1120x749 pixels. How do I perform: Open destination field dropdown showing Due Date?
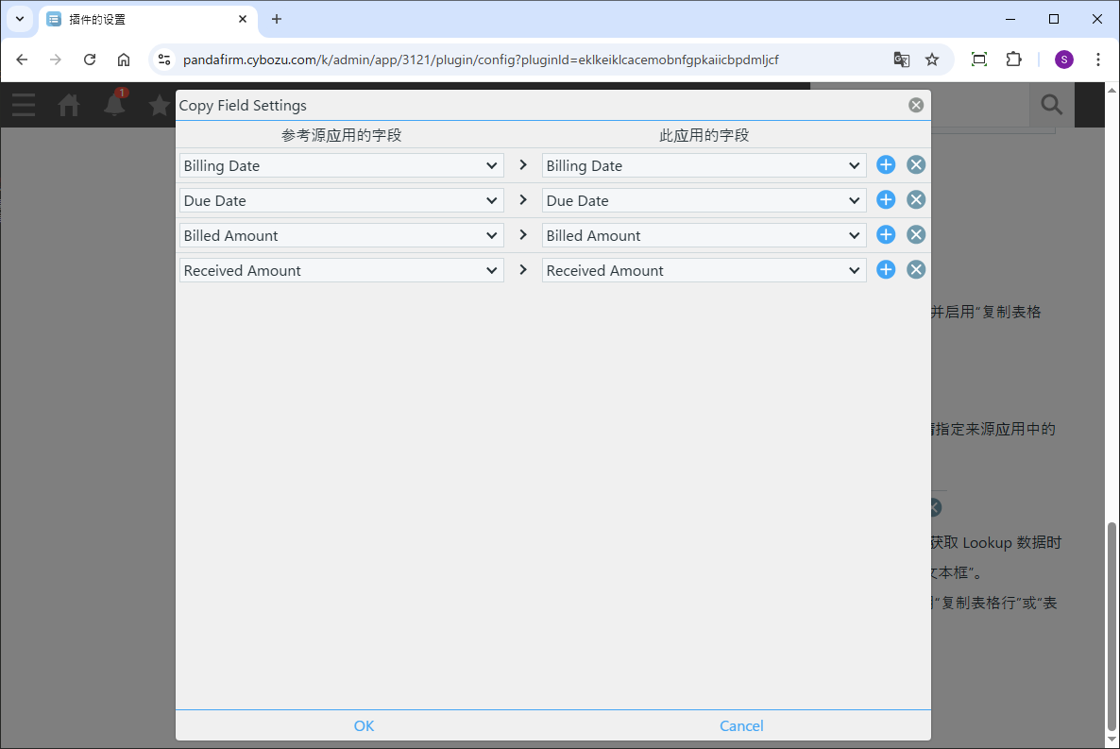pos(704,200)
